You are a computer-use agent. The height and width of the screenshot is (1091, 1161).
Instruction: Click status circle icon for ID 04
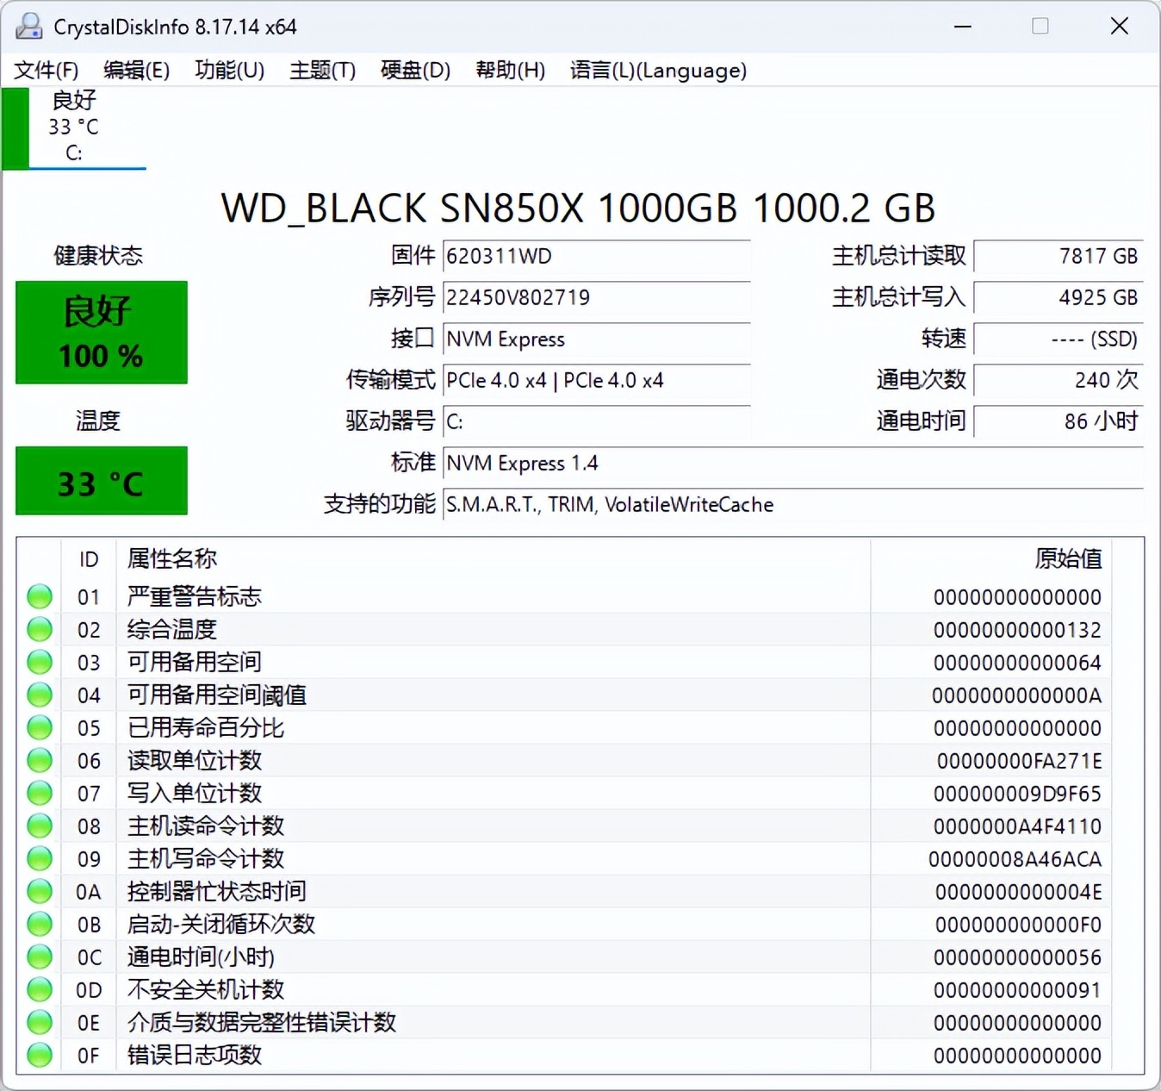40,695
